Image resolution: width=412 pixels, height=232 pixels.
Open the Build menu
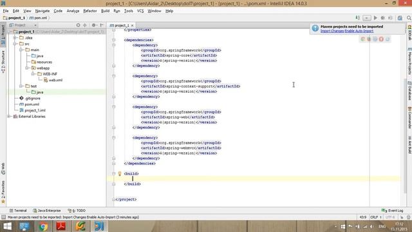105,11
